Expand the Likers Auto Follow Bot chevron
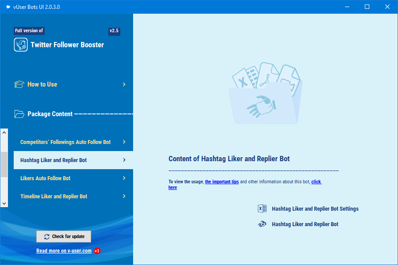The height and width of the screenshot is (265, 398). coord(124,178)
